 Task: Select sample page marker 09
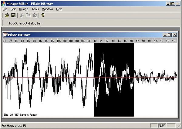click(53, 41)
